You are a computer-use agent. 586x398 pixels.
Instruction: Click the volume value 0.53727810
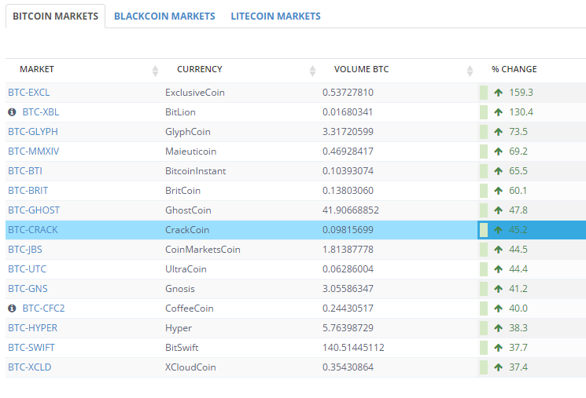click(x=348, y=93)
